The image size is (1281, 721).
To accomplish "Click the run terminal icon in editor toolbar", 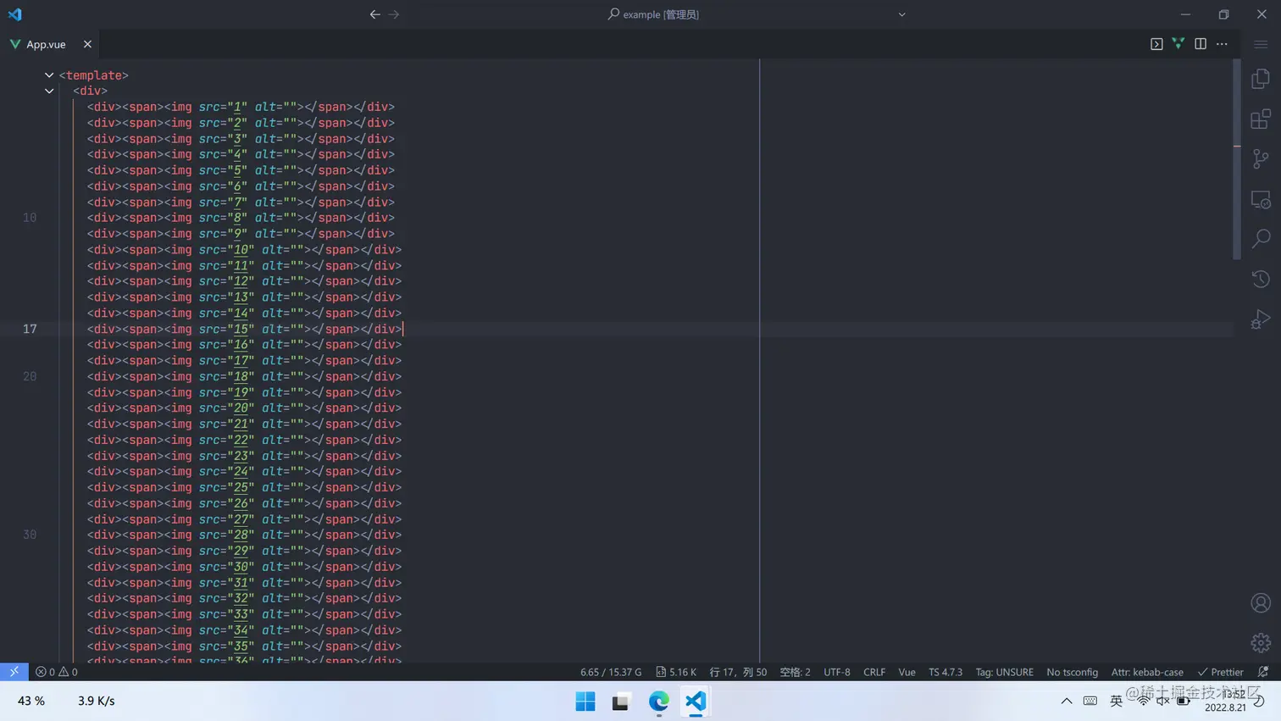I will 1156,44.
